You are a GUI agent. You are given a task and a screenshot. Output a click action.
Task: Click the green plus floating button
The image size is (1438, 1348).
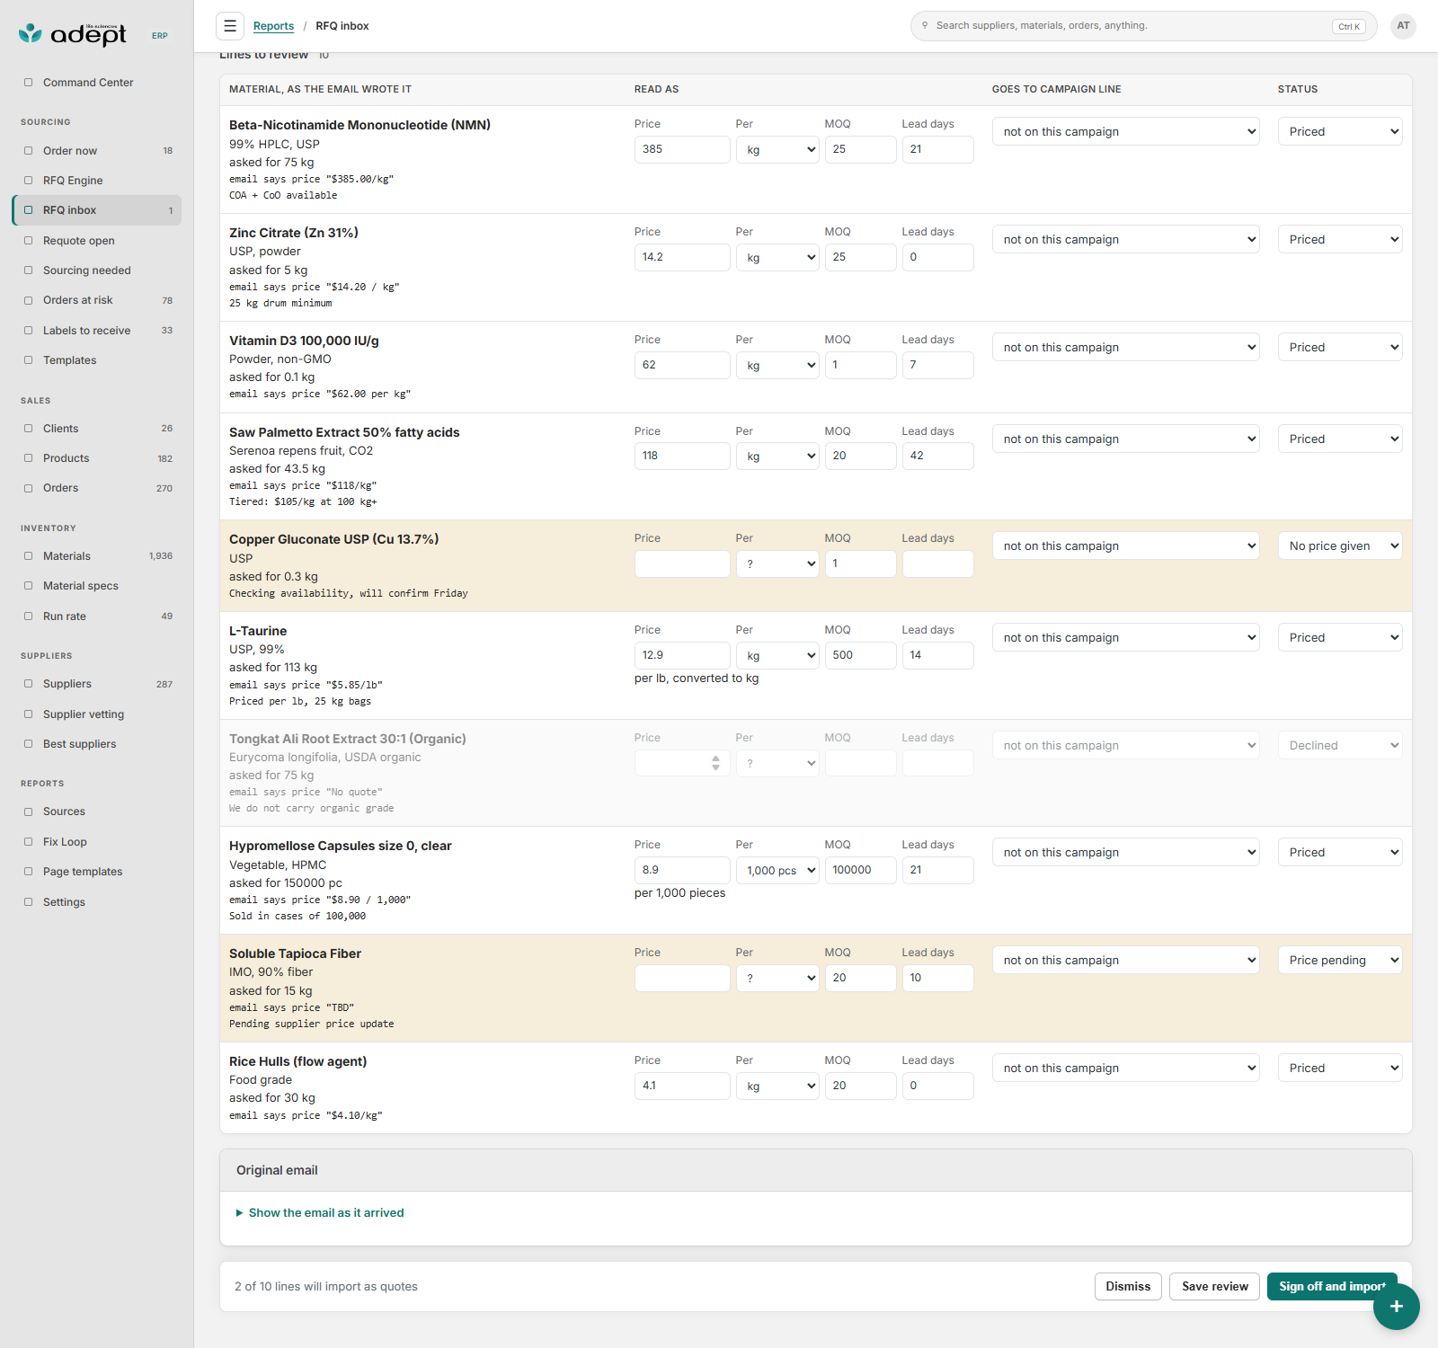pyautogui.click(x=1396, y=1307)
